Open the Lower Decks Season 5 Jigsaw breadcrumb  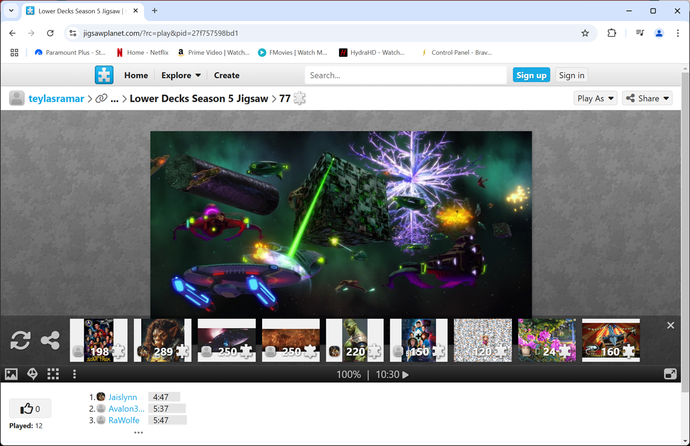click(x=199, y=99)
